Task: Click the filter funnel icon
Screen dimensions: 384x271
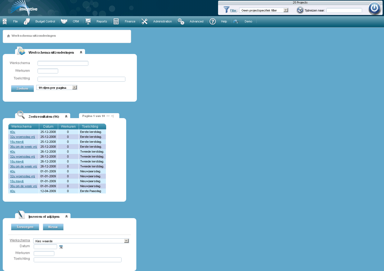Action: 226,10
